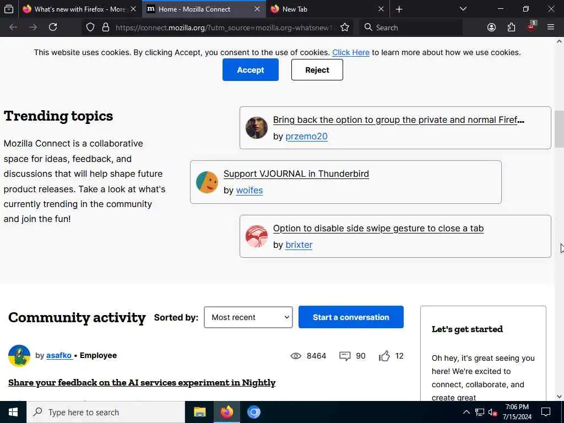Click the scrollbar down arrow

(x=560, y=397)
